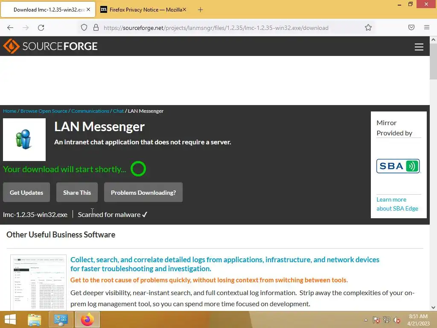The height and width of the screenshot is (328, 437).
Task: Click the orange 'Get to the root cause' ad text
Action: [x=209, y=280]
